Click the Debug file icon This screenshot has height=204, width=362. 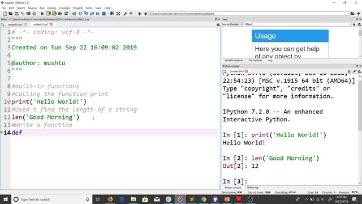tap(74, 14)
